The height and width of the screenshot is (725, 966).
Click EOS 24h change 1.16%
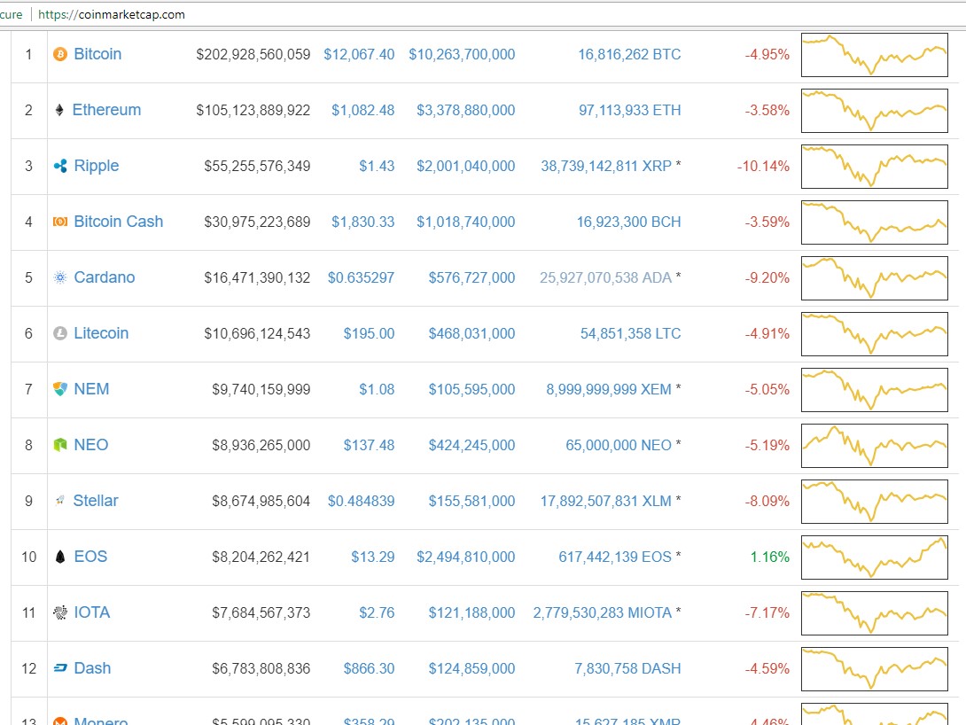pos(769,557)
